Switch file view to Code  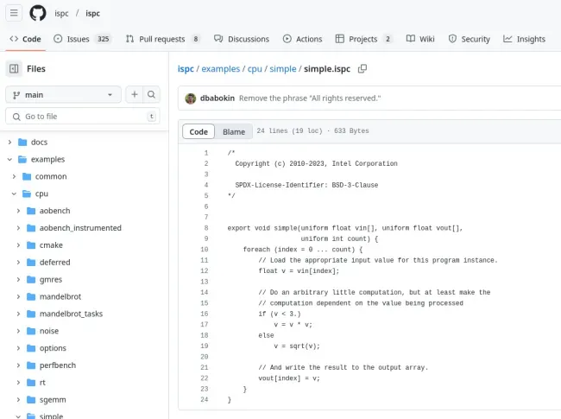click(199, 132)
